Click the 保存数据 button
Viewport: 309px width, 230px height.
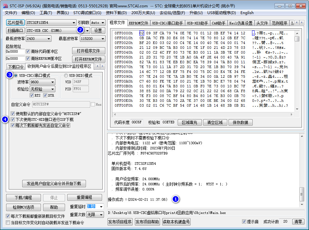coord(240,122)
